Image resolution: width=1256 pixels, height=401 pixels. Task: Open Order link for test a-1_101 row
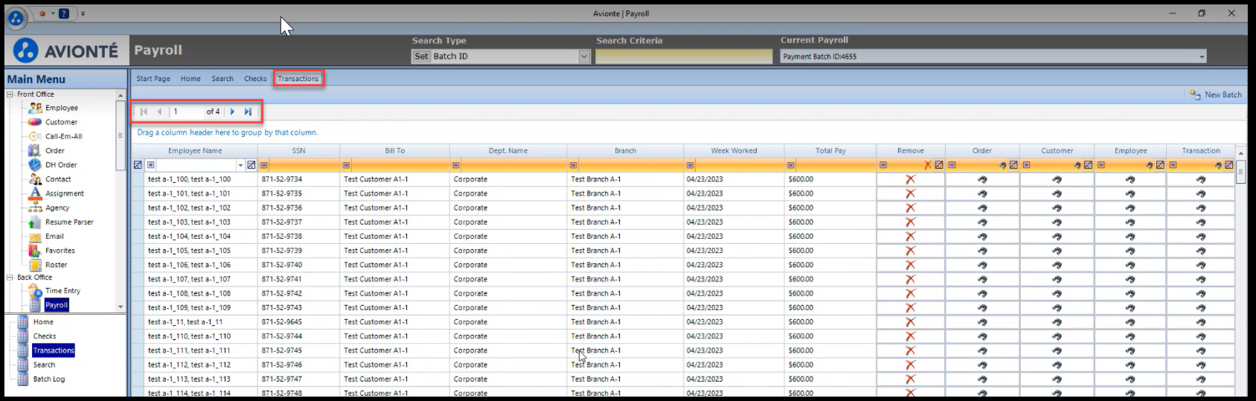[983, 194]
